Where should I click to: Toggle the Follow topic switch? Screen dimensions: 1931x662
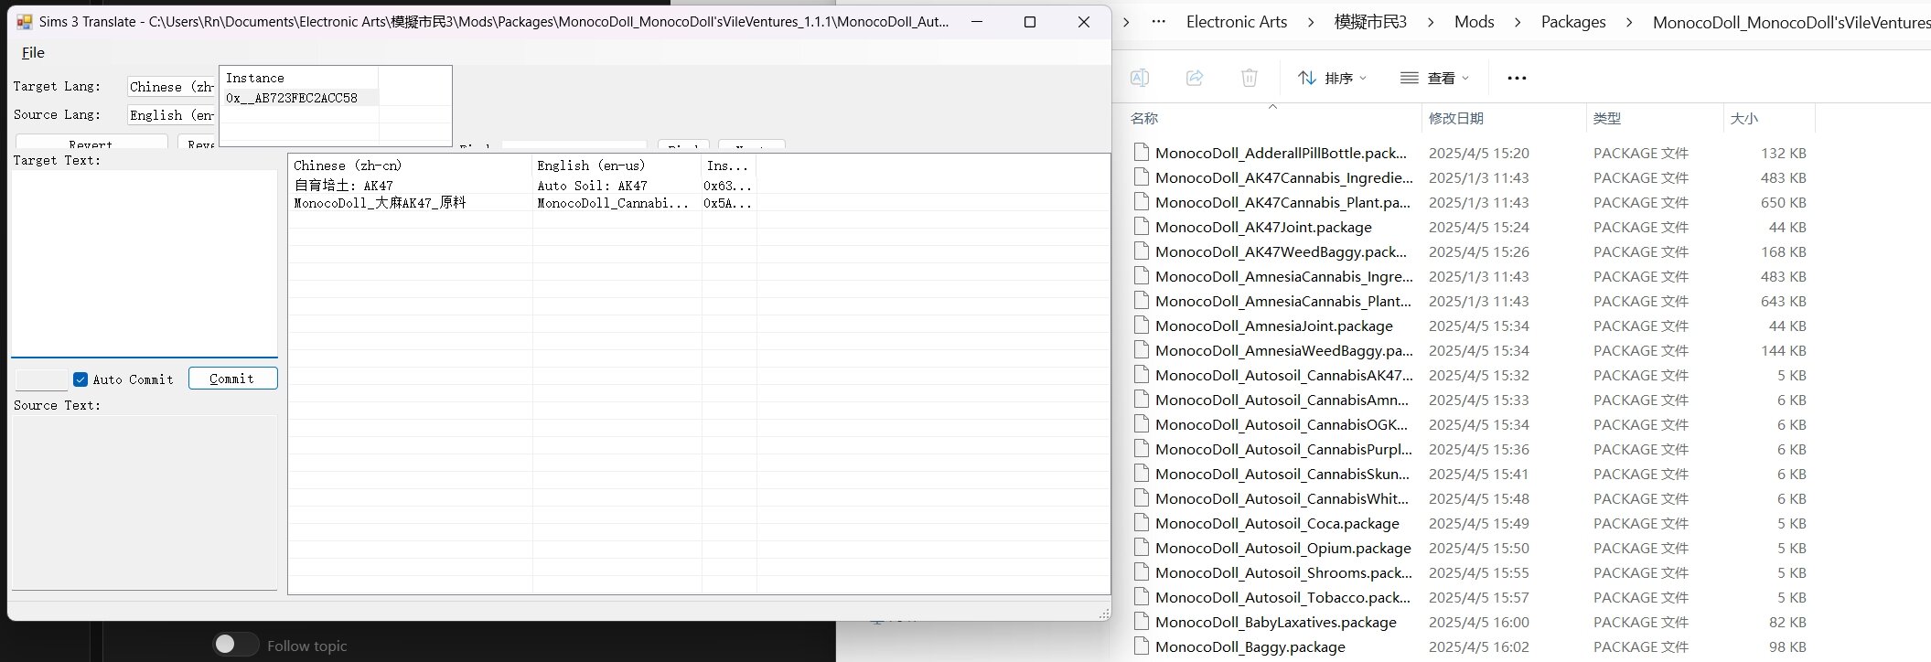235,645
